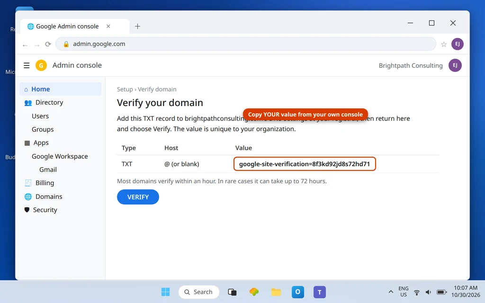Click the Admin console title text
The height and width of the screenshot is (303, 485).
[x=77, y=65]
